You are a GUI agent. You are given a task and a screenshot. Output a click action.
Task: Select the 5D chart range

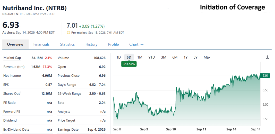[129, 57]
